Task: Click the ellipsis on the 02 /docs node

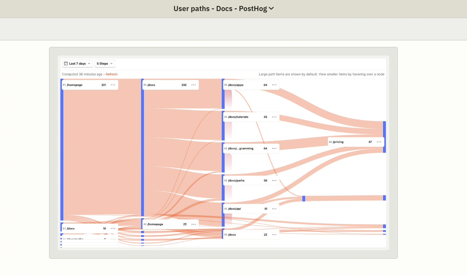Action: pos(193,85)
